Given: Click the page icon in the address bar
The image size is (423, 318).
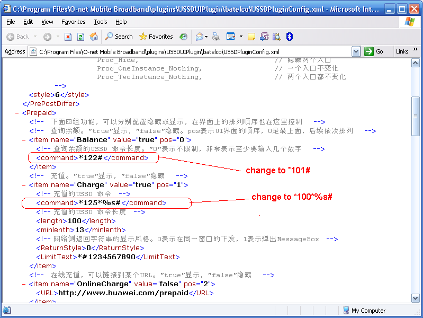Looking at the screenshot, I should (33, 51).
